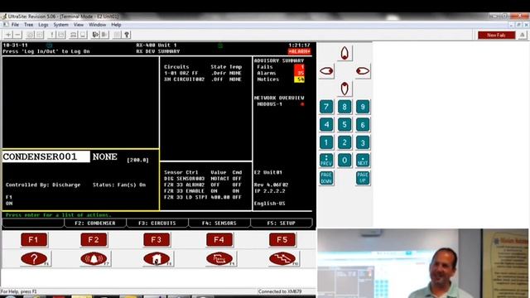Click the right arrow key button

[363, 71]
